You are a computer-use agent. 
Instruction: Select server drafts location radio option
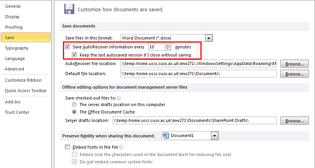[x=74, y=105]
